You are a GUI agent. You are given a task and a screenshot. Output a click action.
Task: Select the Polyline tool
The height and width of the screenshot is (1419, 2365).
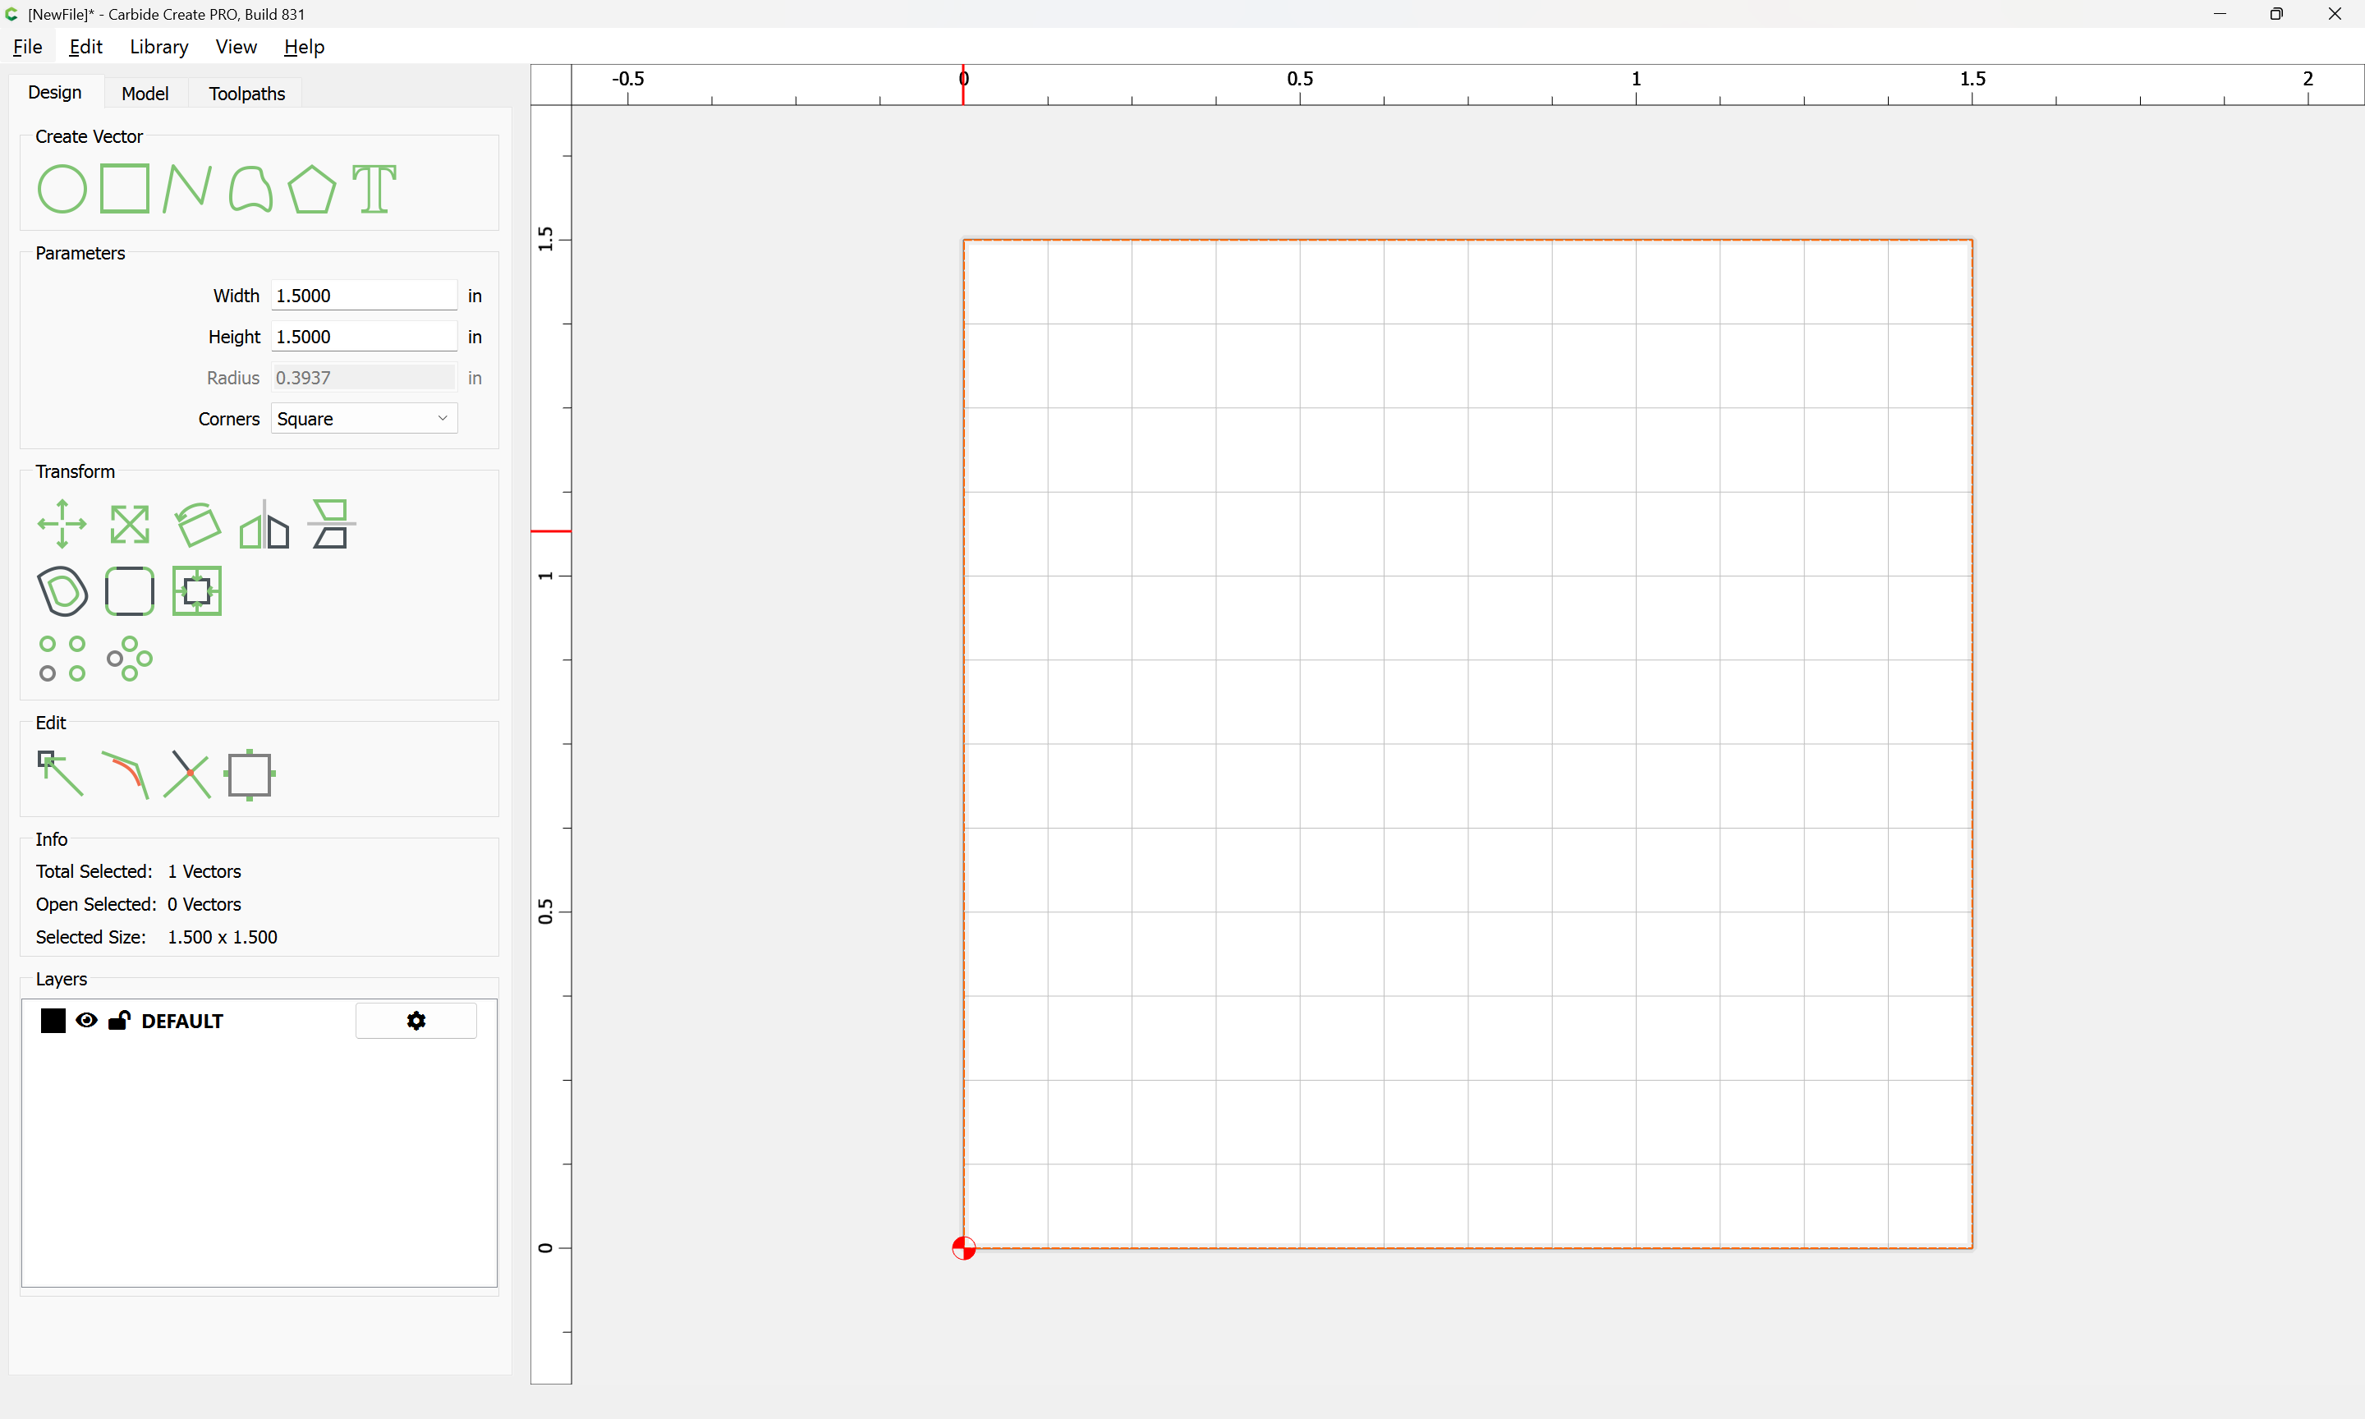186,188
